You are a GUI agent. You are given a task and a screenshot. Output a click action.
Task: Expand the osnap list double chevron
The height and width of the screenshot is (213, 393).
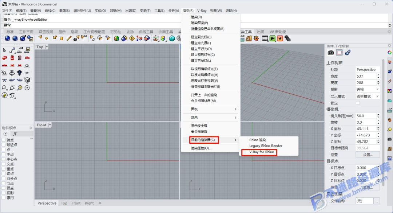31,139
